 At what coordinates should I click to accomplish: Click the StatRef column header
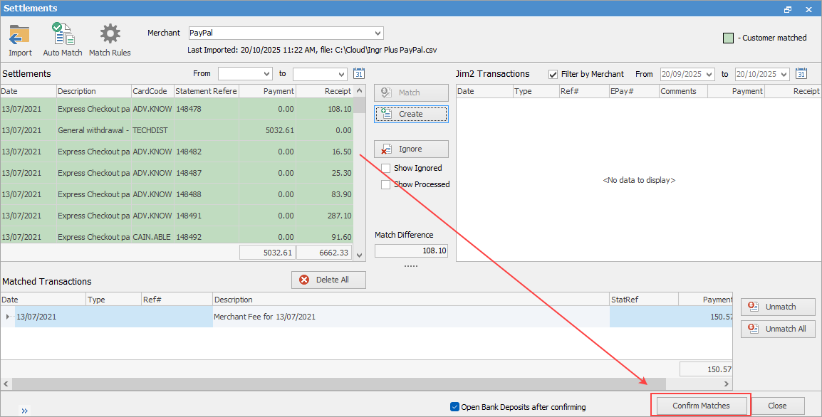coord(643,300)
